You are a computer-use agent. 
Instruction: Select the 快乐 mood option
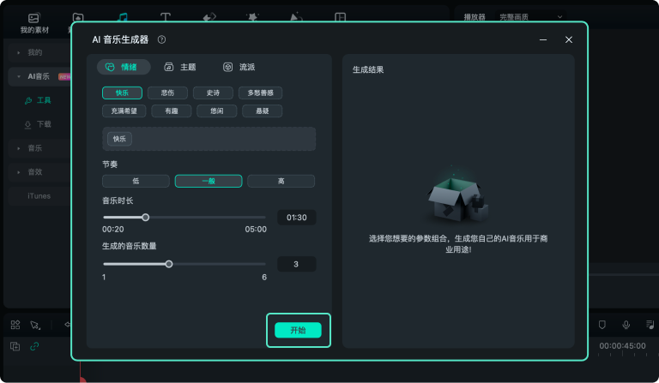(x=122, y=93)
